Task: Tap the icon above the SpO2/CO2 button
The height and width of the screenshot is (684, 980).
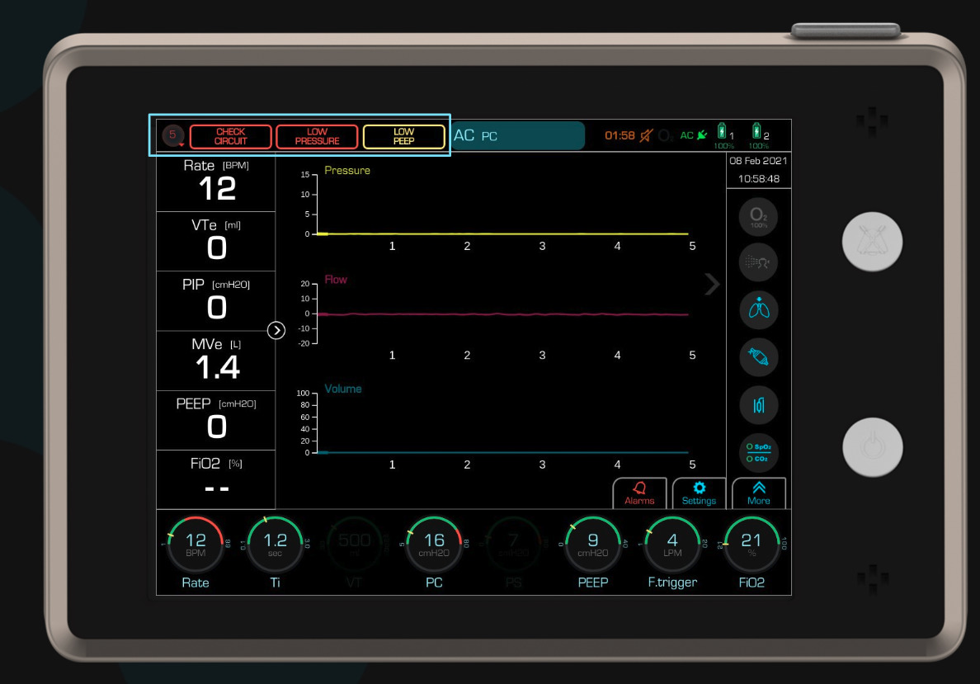Action: pyautogui.click(x=758, y=405)
